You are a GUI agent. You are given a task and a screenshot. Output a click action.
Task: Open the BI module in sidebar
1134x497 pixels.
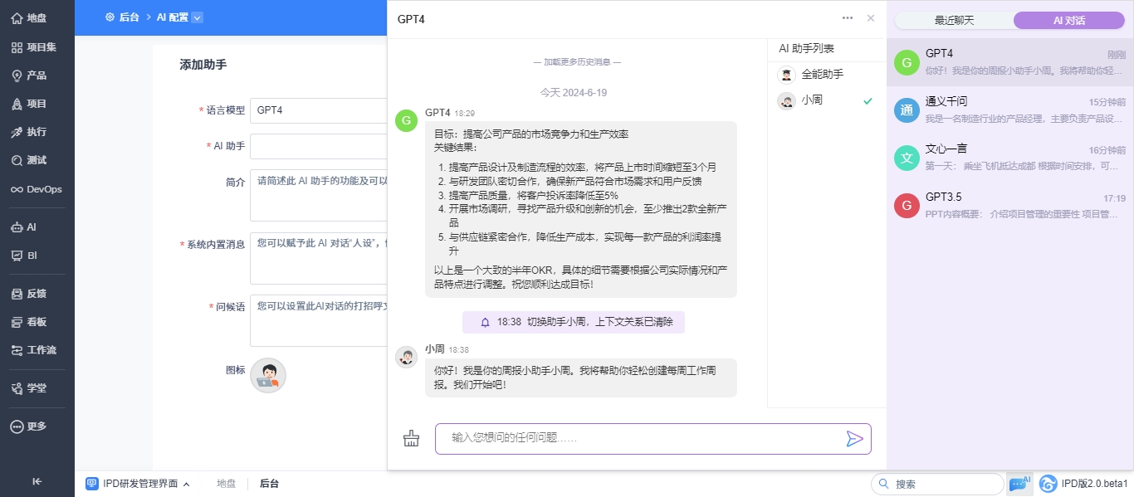click(x=25, y=256)
